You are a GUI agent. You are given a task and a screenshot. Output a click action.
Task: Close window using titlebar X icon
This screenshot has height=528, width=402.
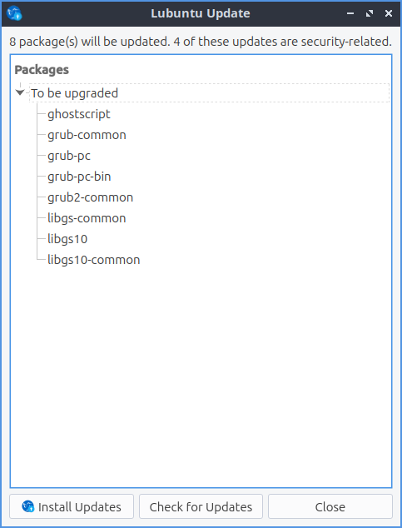pos(389,13)
